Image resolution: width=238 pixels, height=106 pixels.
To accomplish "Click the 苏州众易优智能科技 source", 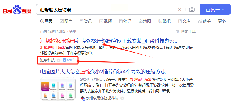I will [x=102, y=98].
